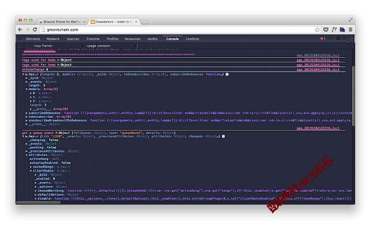Click the console vertical scrollbar
Viewport: 370px width, 231px height.
click(353, 96)
